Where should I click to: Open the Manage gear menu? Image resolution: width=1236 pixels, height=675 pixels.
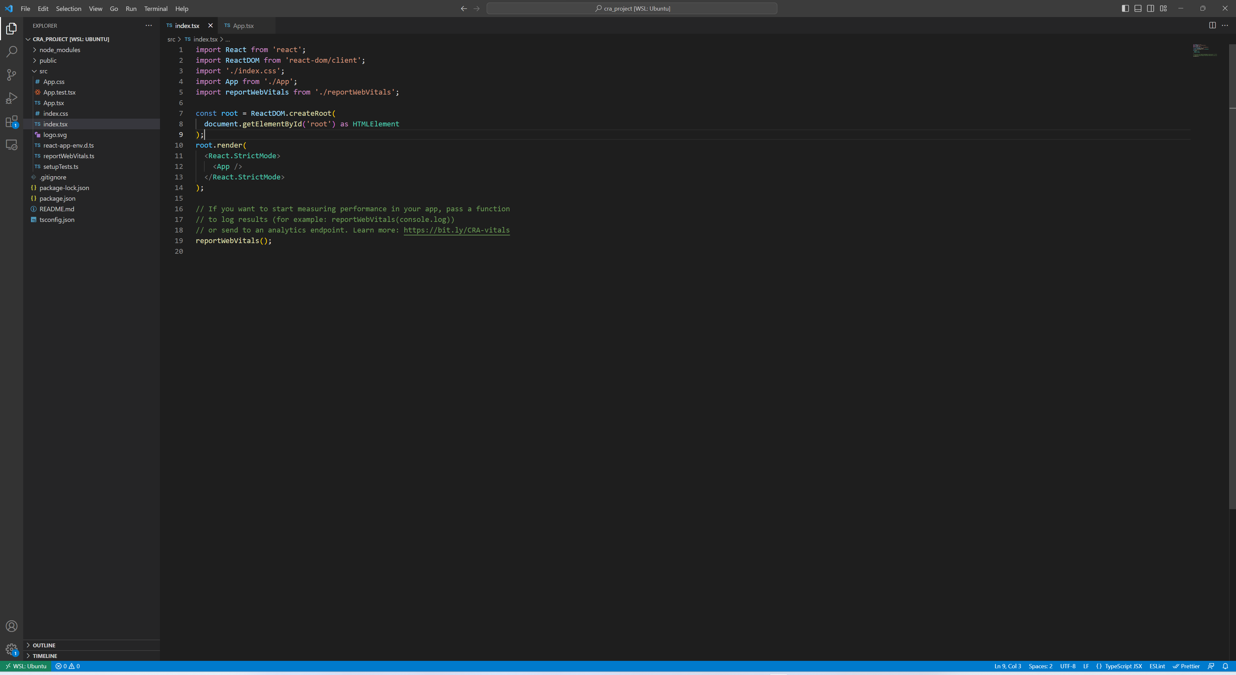click(x=12, y=649)
